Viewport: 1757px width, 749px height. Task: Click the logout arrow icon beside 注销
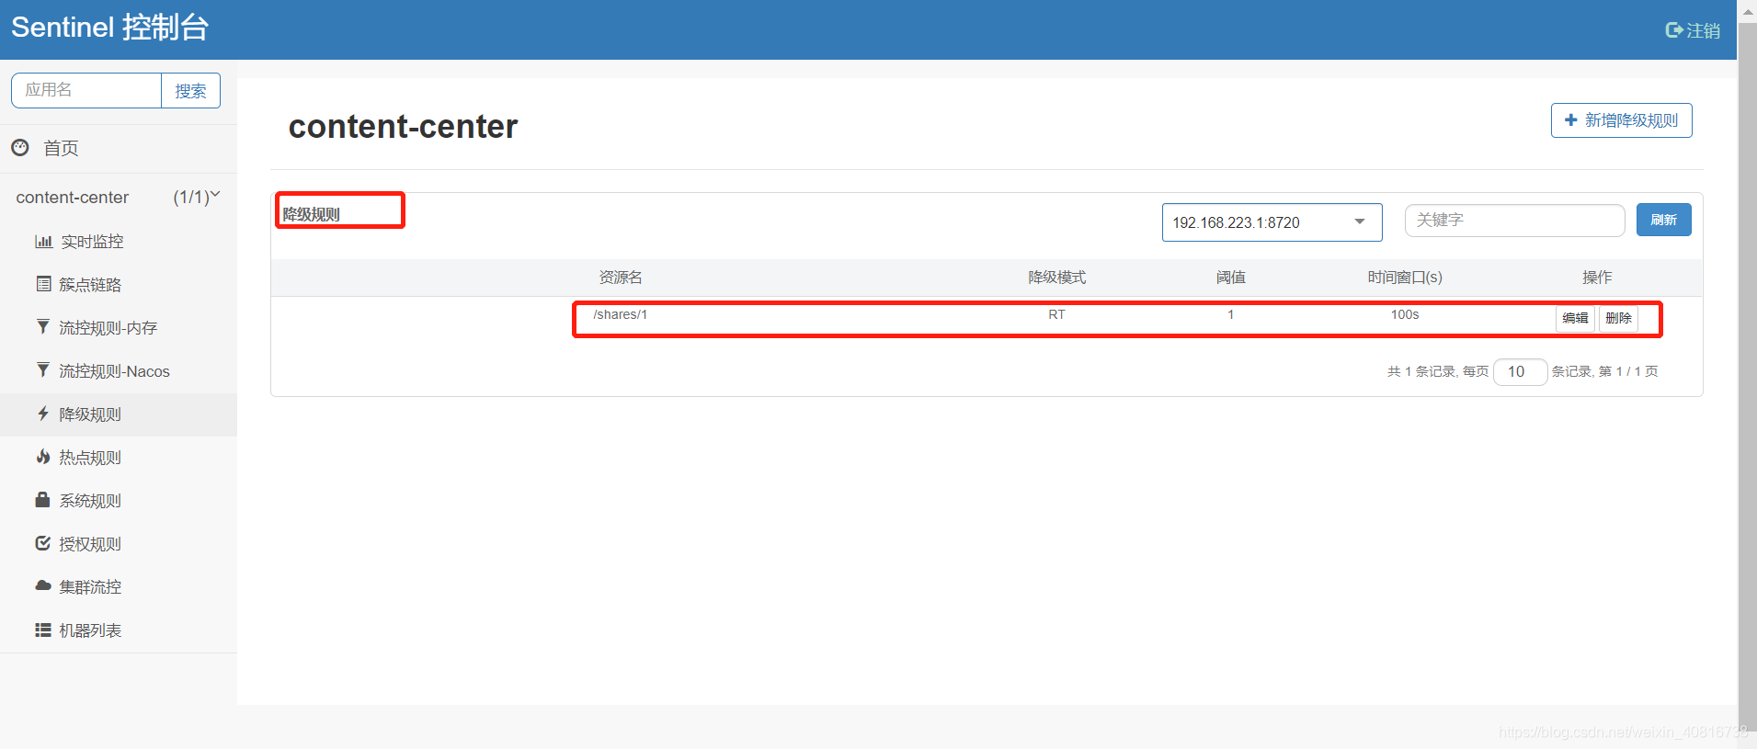(x=1673, y=30)
